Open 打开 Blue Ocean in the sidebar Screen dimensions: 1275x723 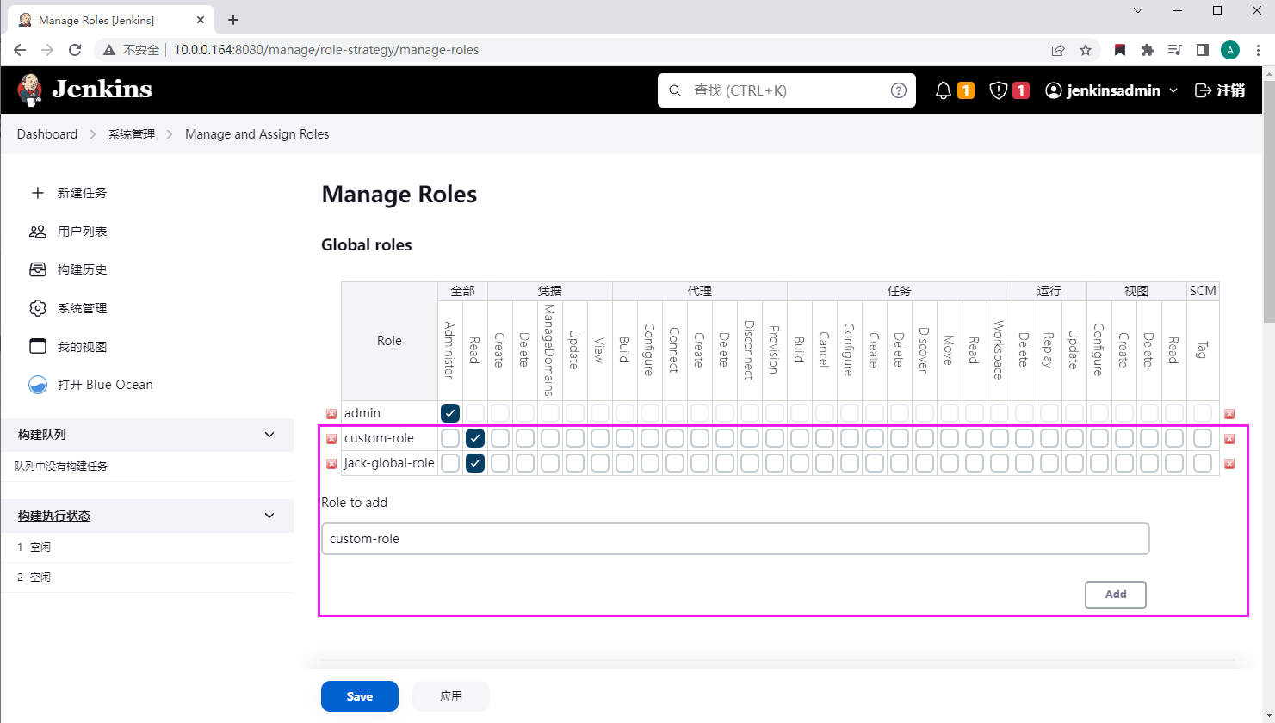click(105, 385)
